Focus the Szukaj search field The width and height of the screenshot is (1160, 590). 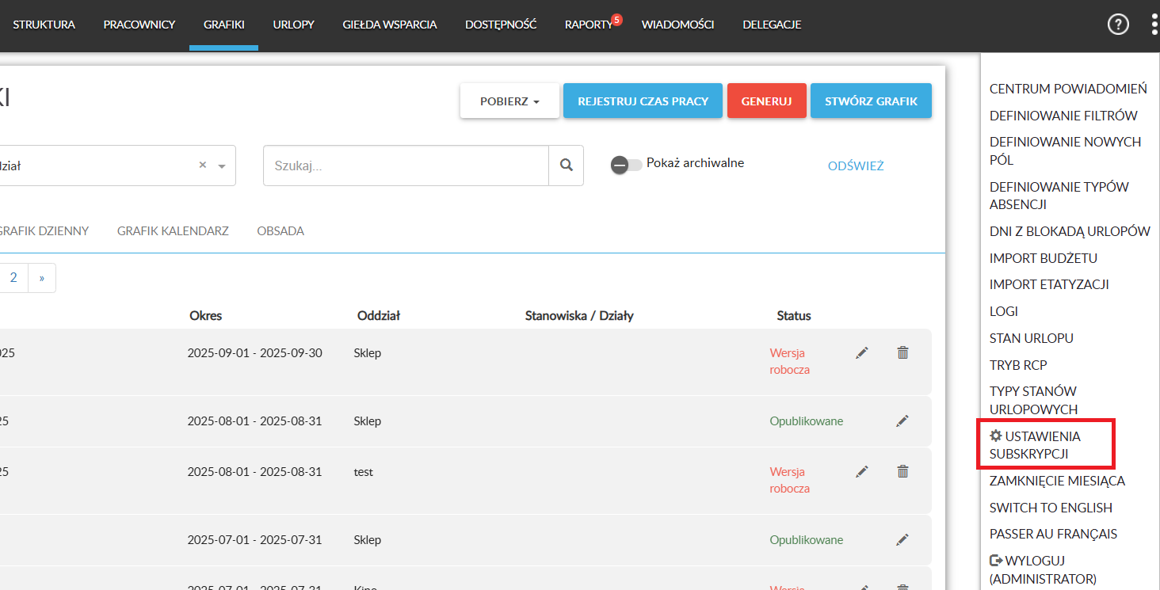click(x=406, y=166)
